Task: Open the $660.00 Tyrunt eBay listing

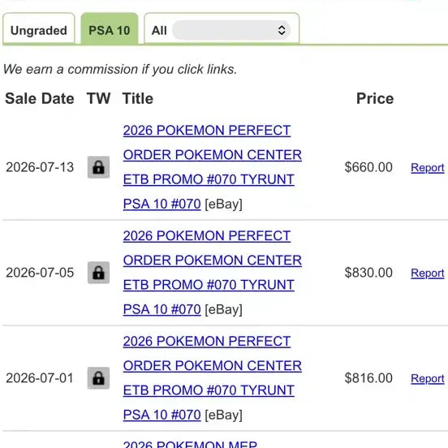Action: click(213, 167)
